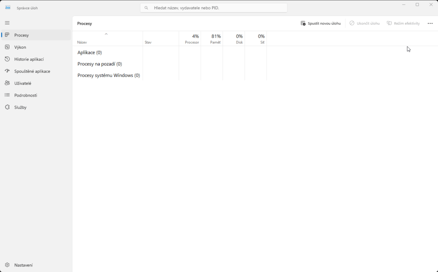Screen dimensions: 438x272
Task: Open the Spouštěné aplikace startup icon
Action: coord(7,71)
